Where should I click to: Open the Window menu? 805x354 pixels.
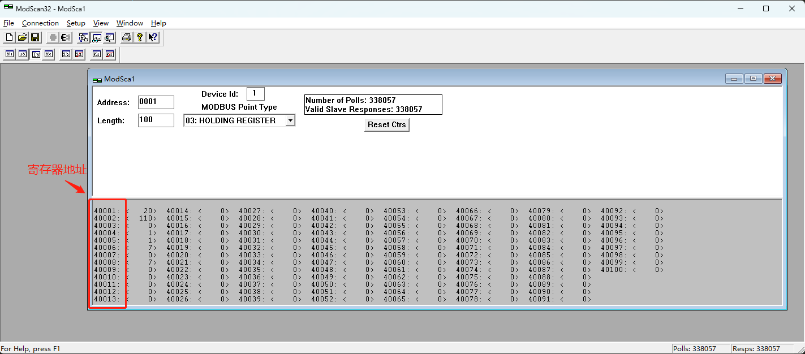[130, 23]
